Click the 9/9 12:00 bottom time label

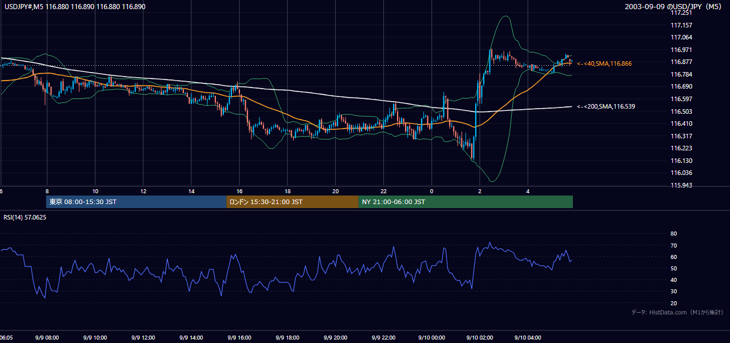click(143, 337)
